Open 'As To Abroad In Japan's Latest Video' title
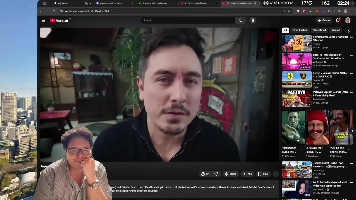Viewport: 356px width, 200px height. (330, 184)
